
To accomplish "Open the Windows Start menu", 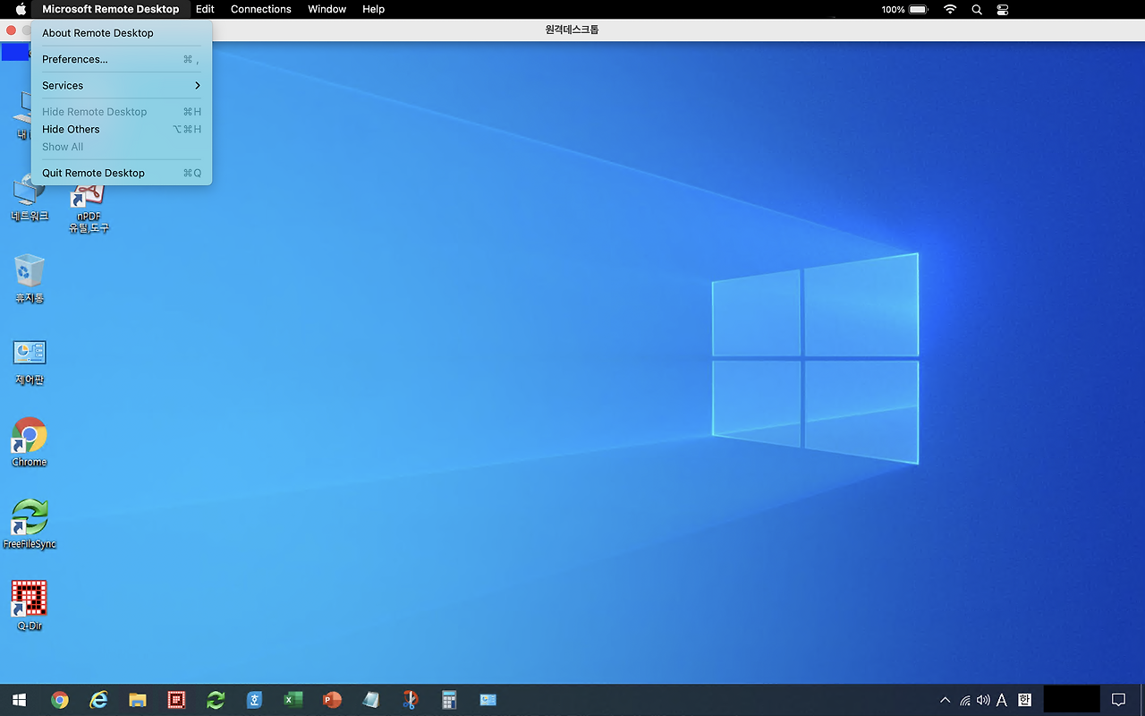I will tap(19, 700).
